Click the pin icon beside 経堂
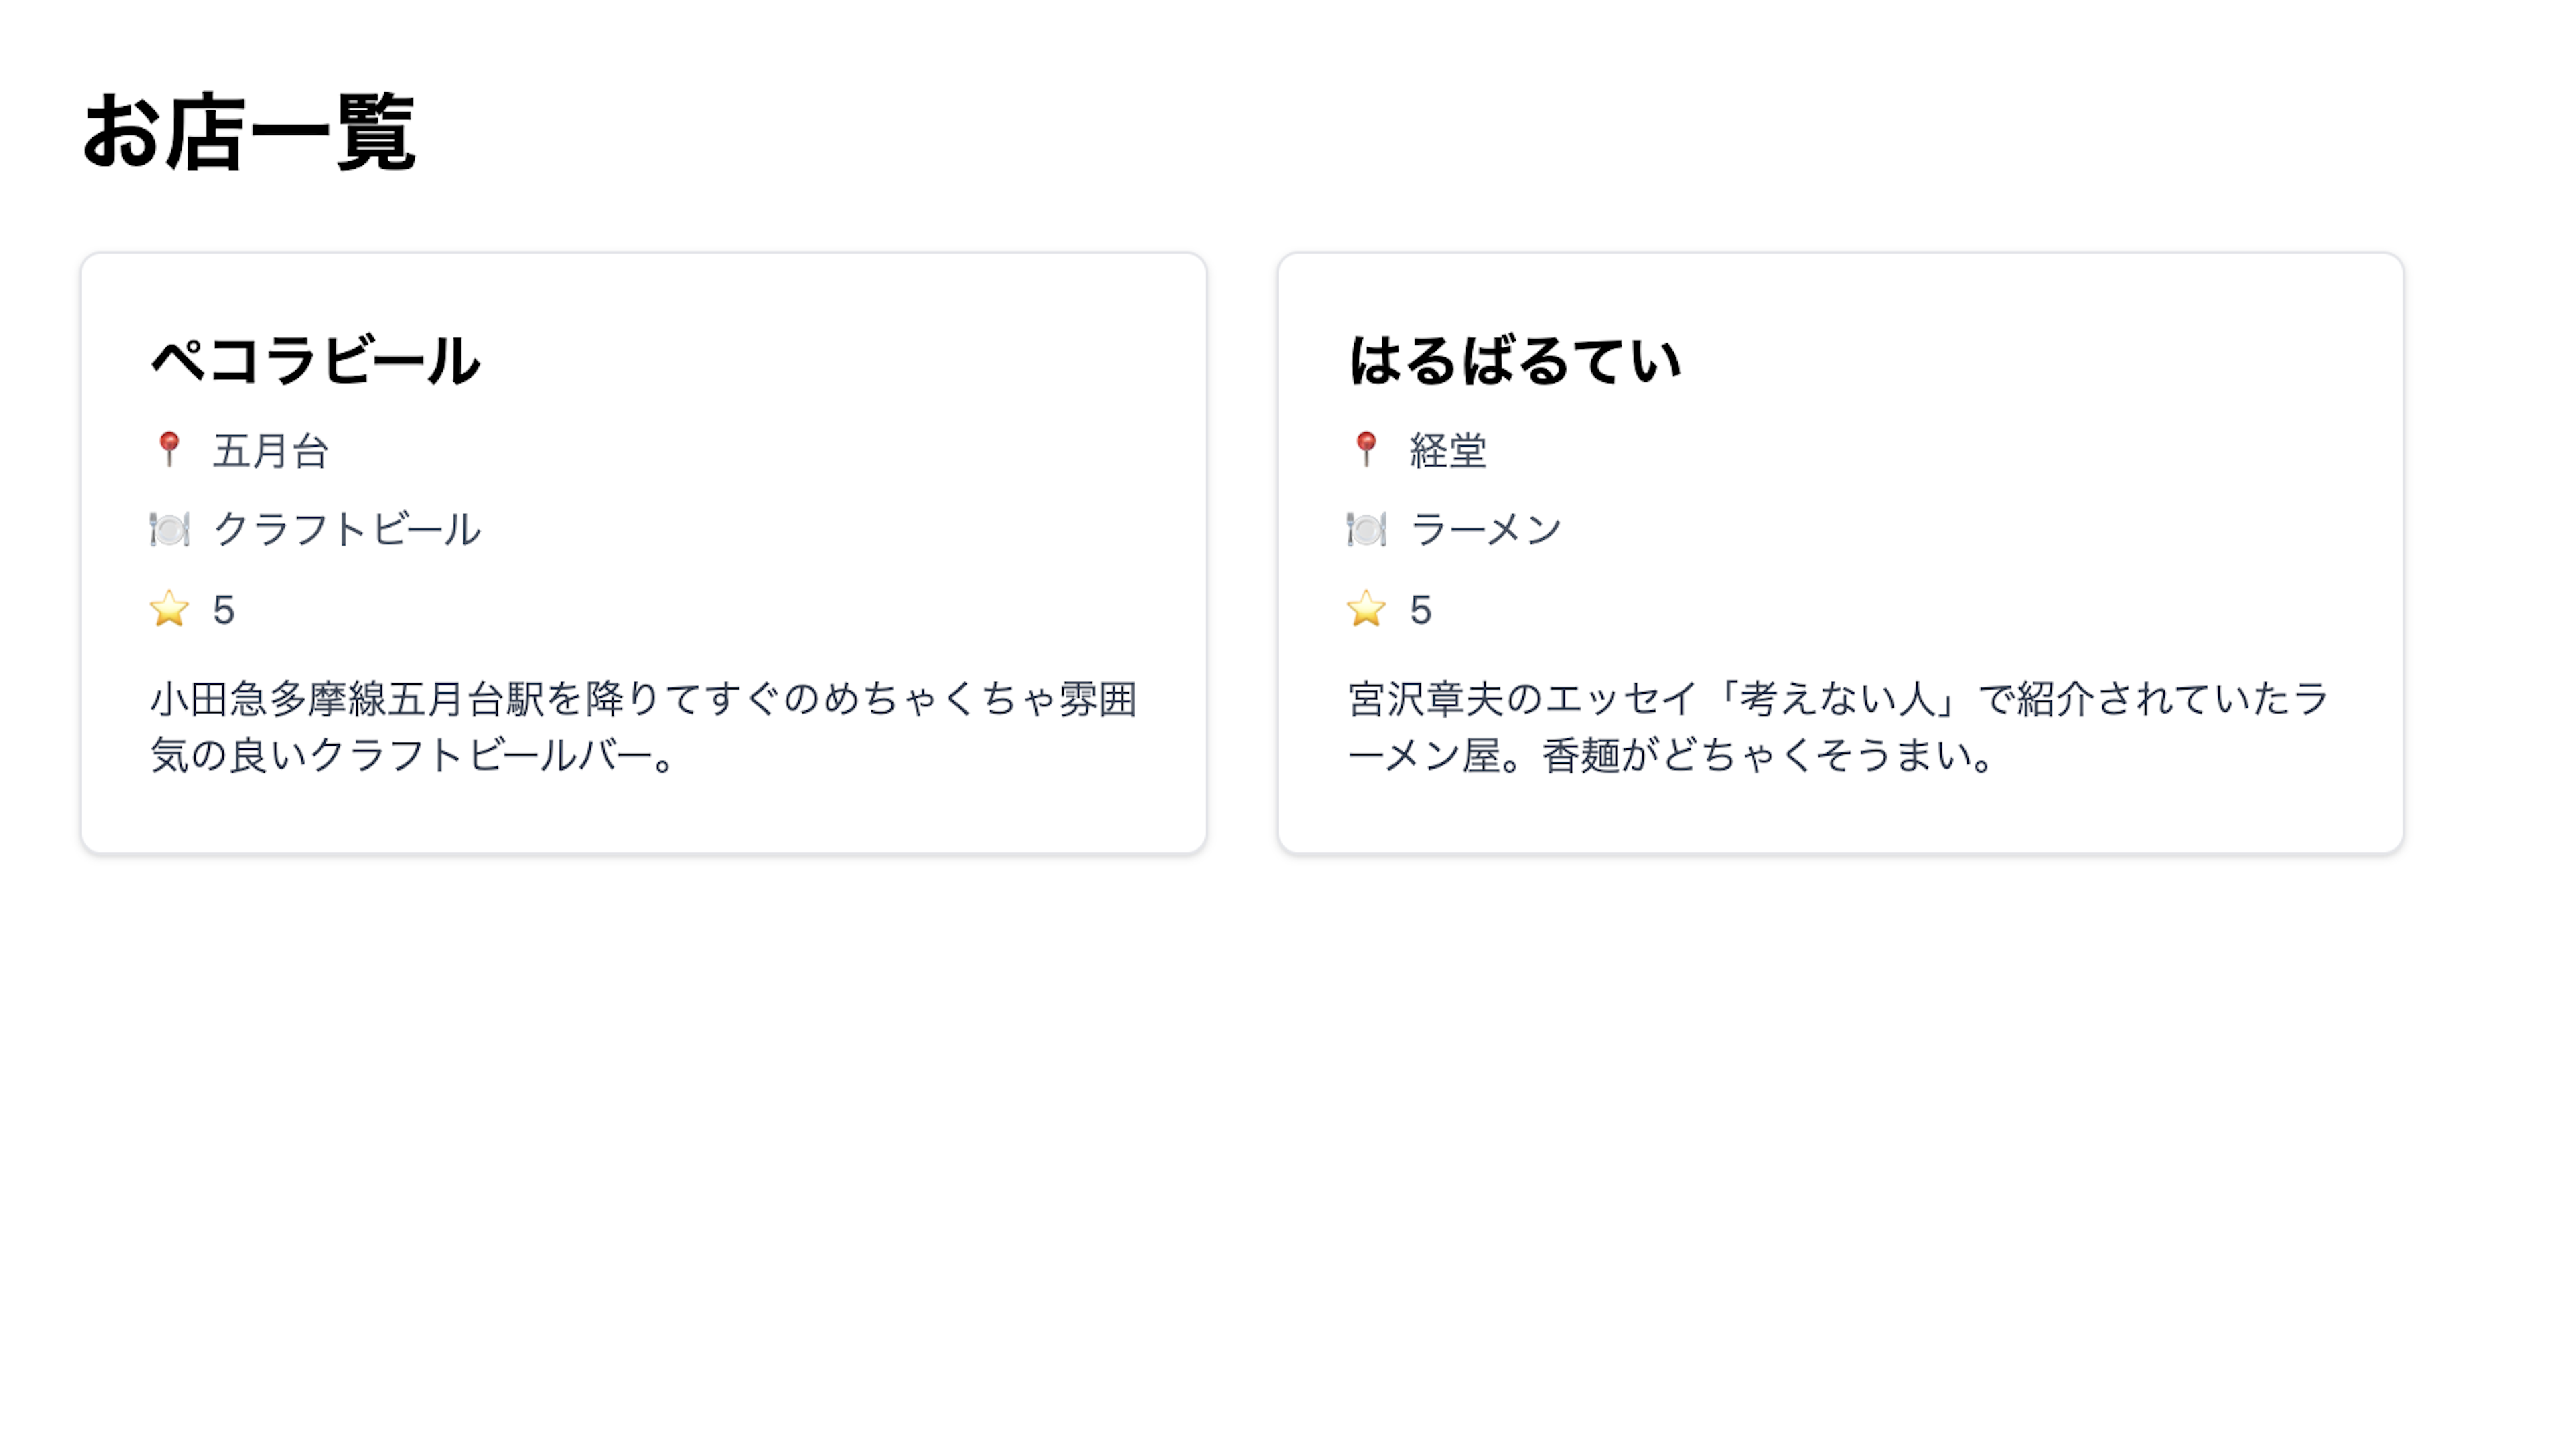Viewport: 2572px width, 1456px height. [1366, 449]
